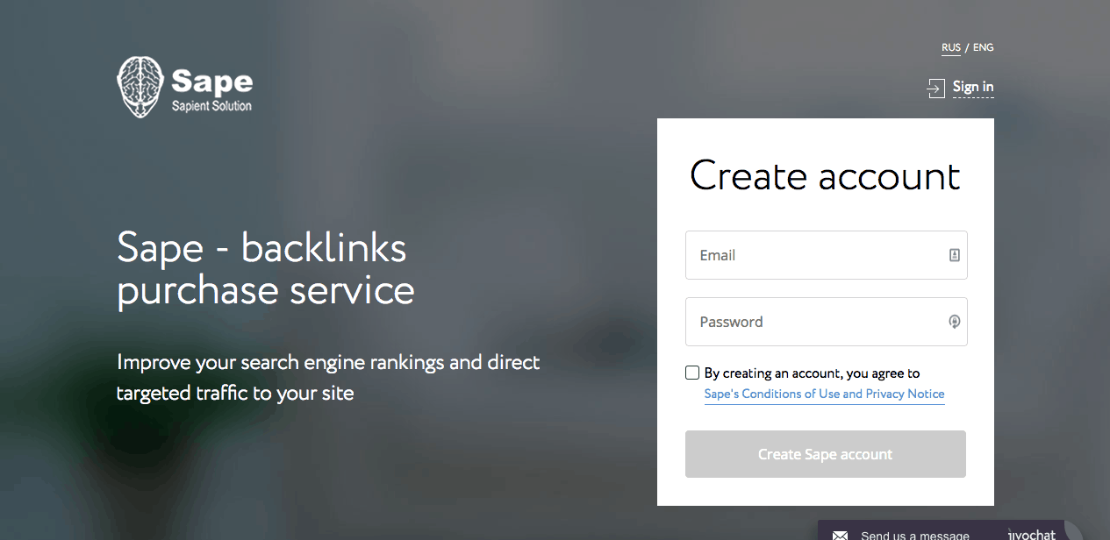Click the envelope icon in chat bar
This screenshot has height=540, width=1110.
click(x=840, y=536)
